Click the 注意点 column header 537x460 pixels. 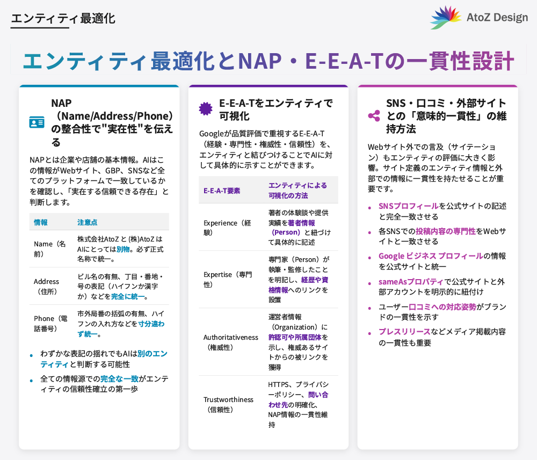(x=87, y=222)
